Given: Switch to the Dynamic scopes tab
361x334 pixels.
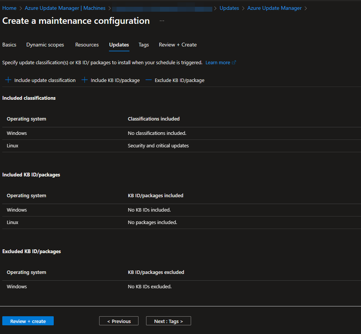Looking at the screenshot, I should [45, 45].
